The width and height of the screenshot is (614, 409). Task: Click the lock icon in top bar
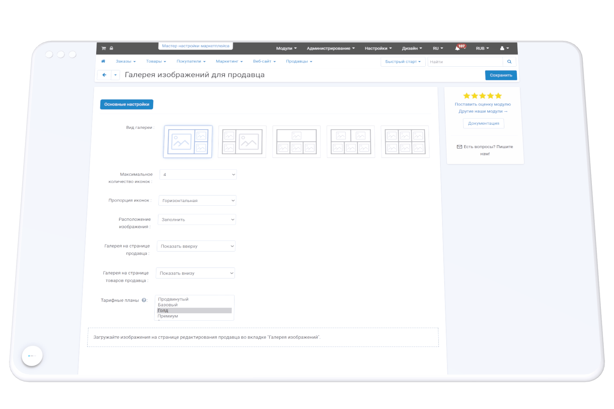coord(111,48)
